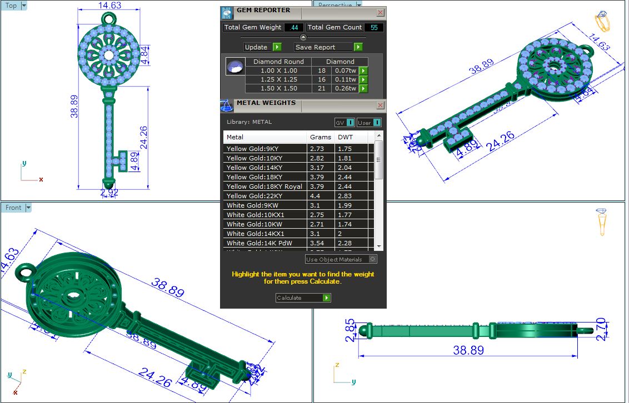Click green arrow for 1.50 X 1.50 row
This screenshot has width=629, height=403.
point(363,88)
